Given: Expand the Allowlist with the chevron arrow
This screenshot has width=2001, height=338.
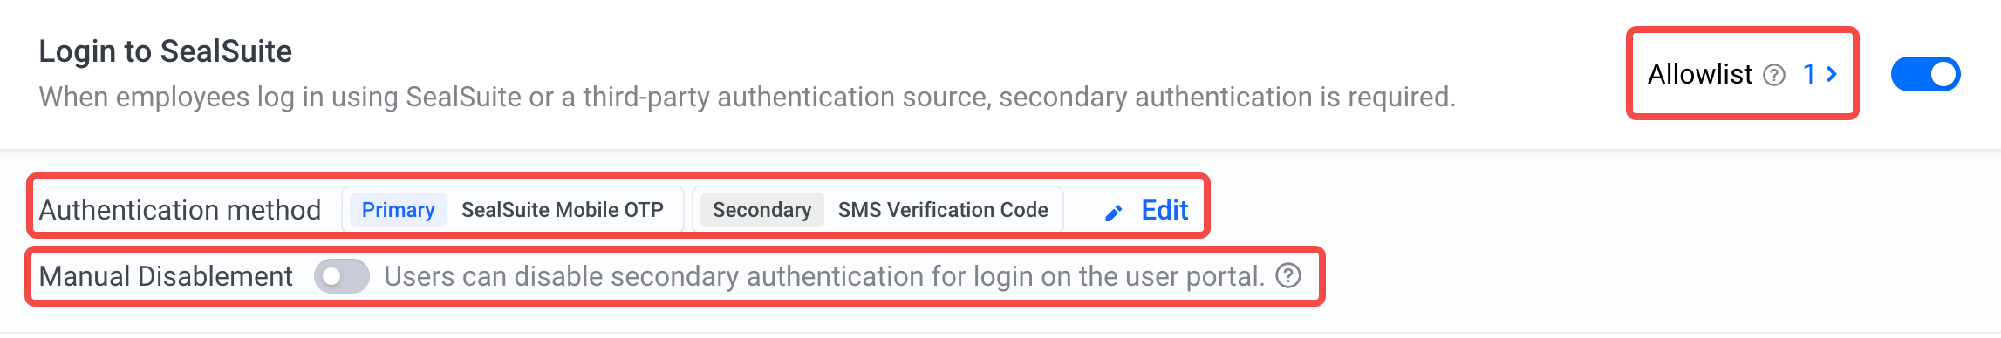Looking at the screenshot, I should tap(1832, 75).
